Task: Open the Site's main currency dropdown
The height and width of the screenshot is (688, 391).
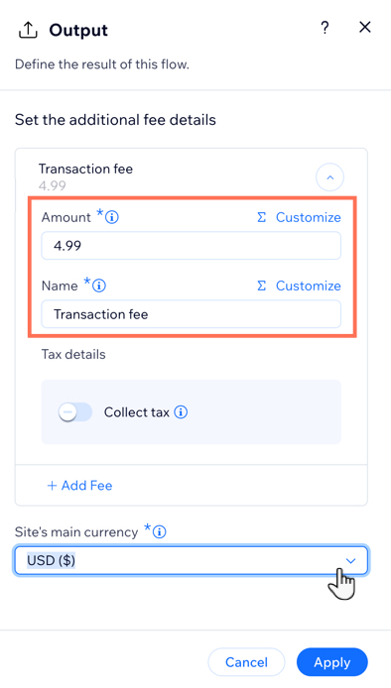Action: point(192,560)
